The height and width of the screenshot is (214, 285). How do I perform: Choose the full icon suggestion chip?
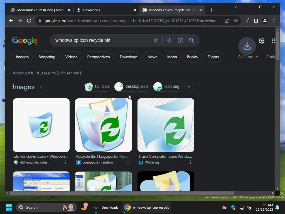[97, 87]
